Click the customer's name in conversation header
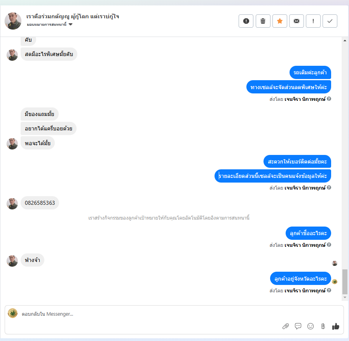This screenshot has height=341, width=349. tap(73, 16)
